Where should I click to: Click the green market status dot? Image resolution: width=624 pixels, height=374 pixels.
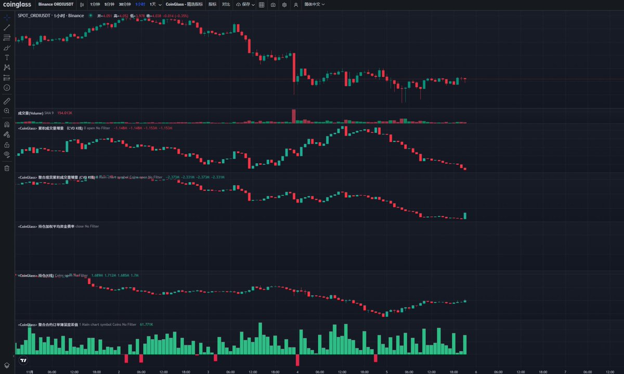(x=90, y=16)
